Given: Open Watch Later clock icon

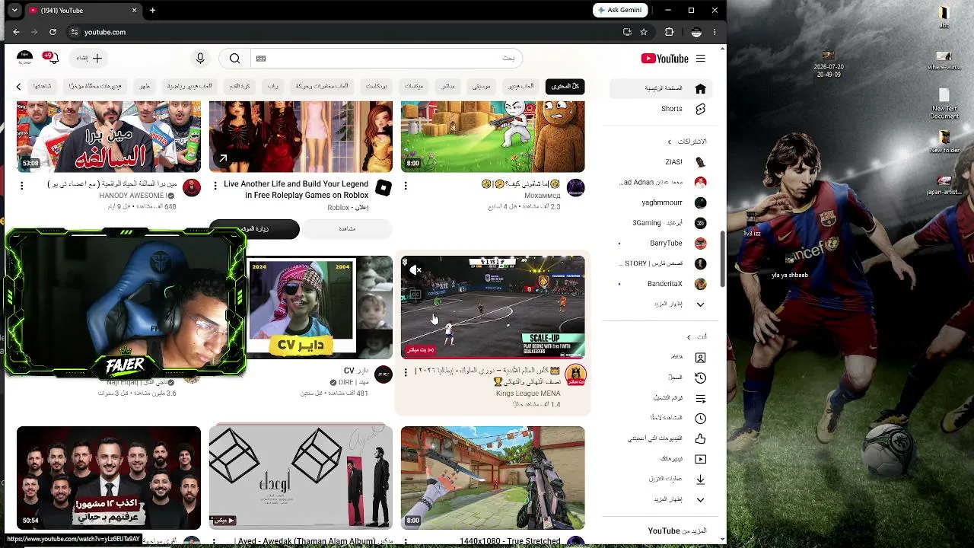Looking at the screenshot, I should pos(700,418).
